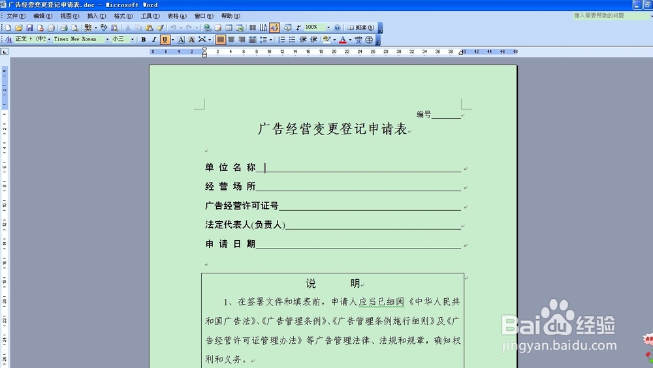Toggle bold formatting
This screenshot has width=653, height=368.
click(144, 39)
